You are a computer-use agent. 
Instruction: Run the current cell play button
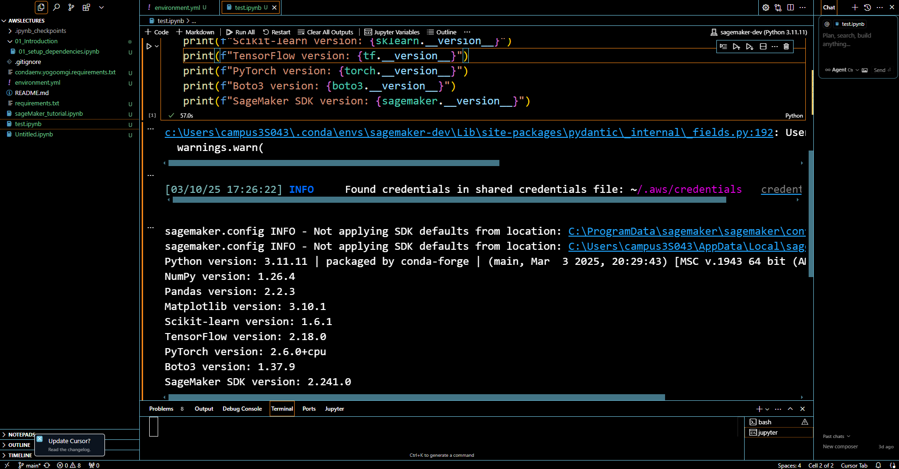tap(149, 46)
